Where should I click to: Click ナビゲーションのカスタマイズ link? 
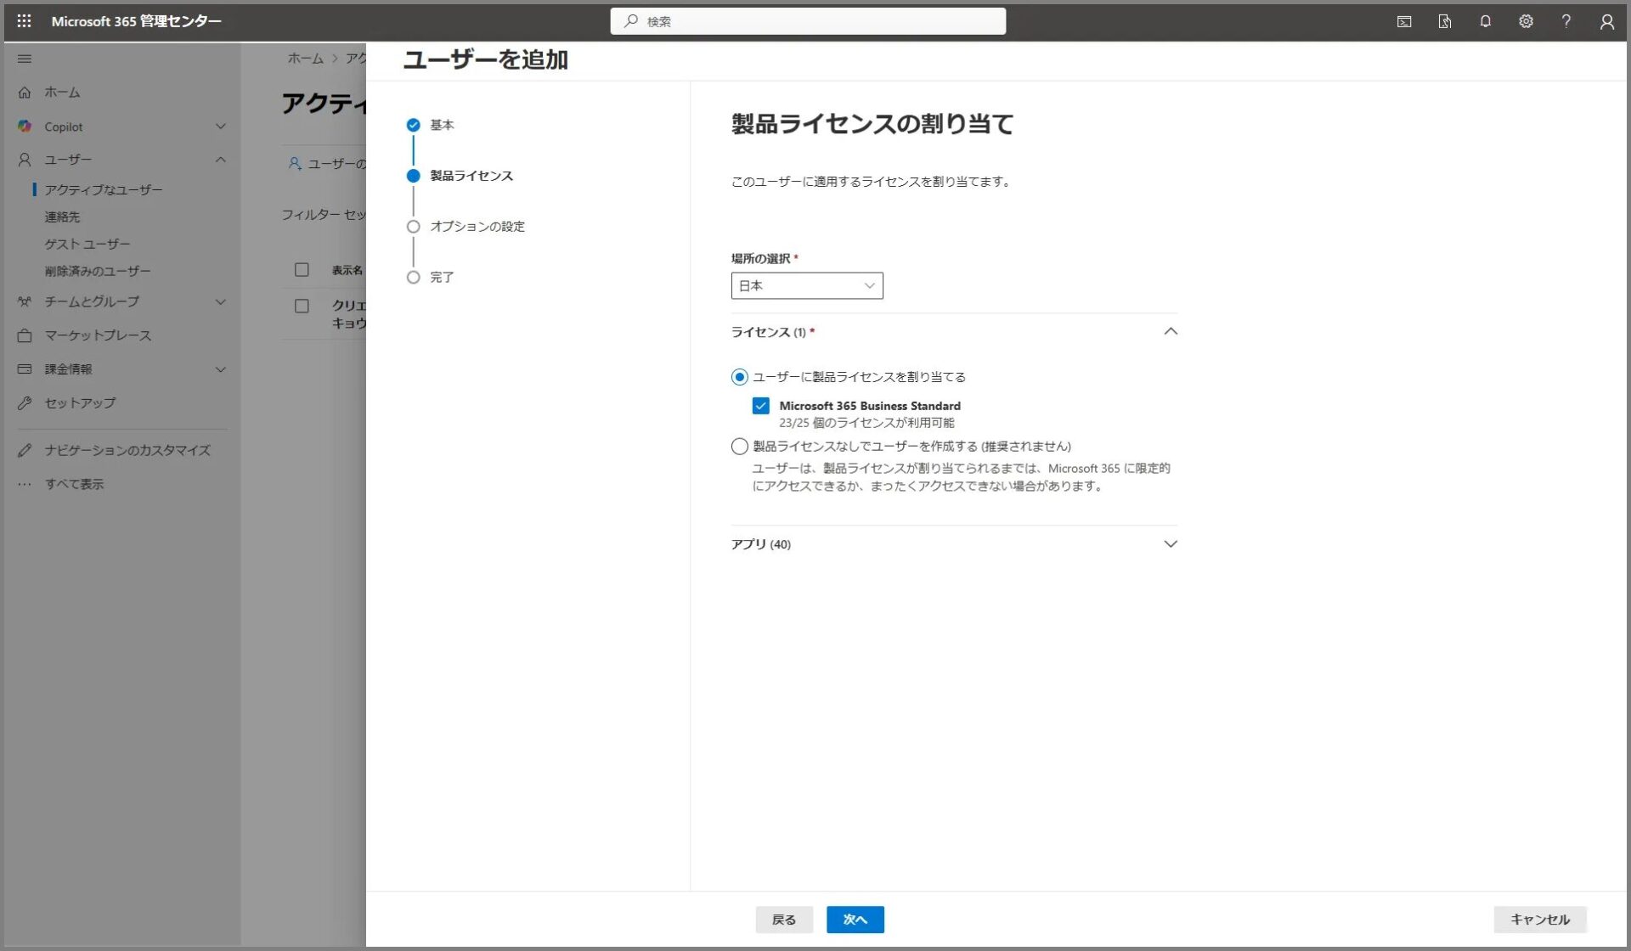(127, 450)
